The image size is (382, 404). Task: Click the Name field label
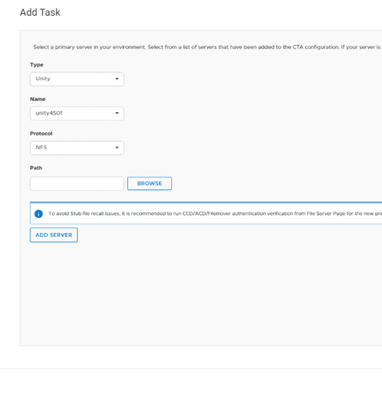point(37,99)
